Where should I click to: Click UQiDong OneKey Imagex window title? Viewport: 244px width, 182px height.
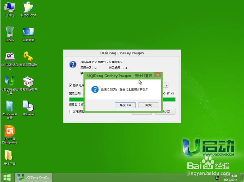coord(122,53)
